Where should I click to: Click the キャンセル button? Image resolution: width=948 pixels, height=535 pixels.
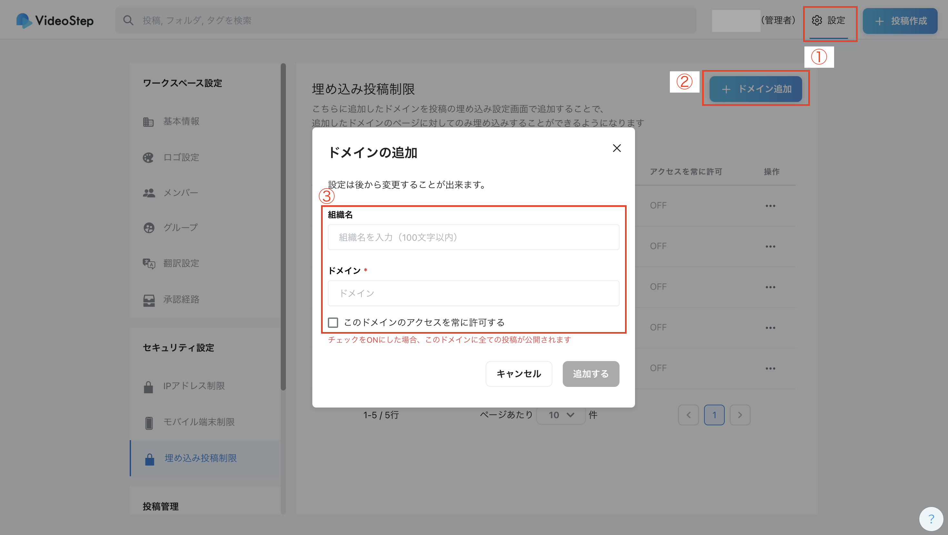pyautogui.click(x=519, y=374)
